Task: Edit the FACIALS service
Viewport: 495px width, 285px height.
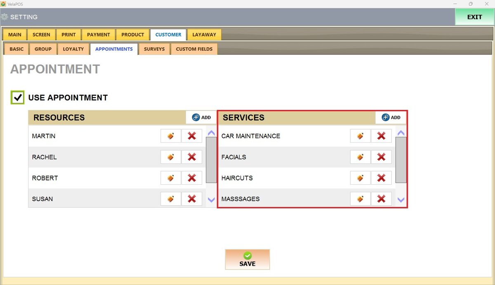Action: point(361,157)
